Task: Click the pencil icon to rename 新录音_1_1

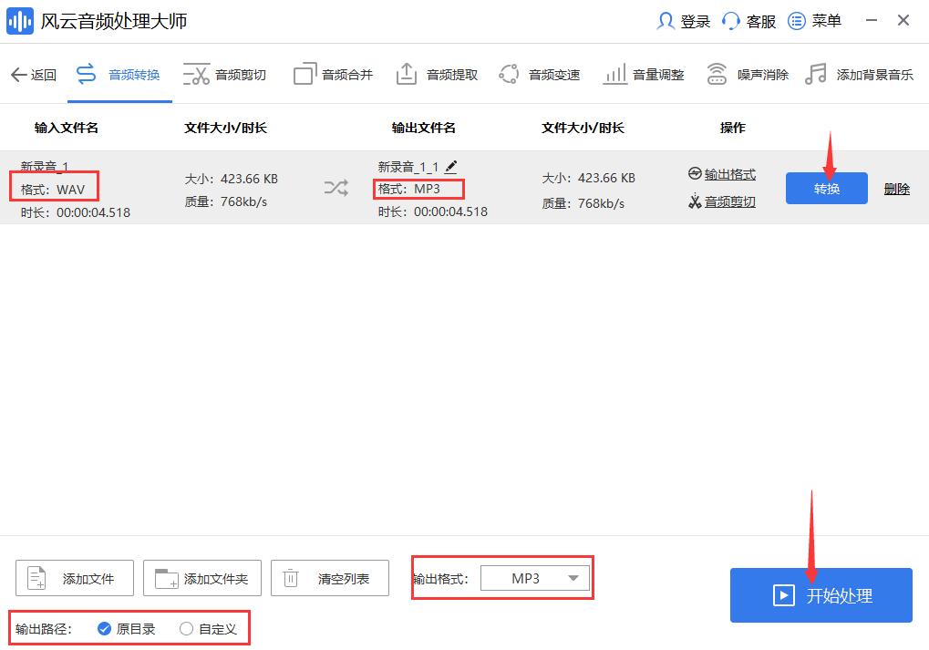Action: (452, 167)
